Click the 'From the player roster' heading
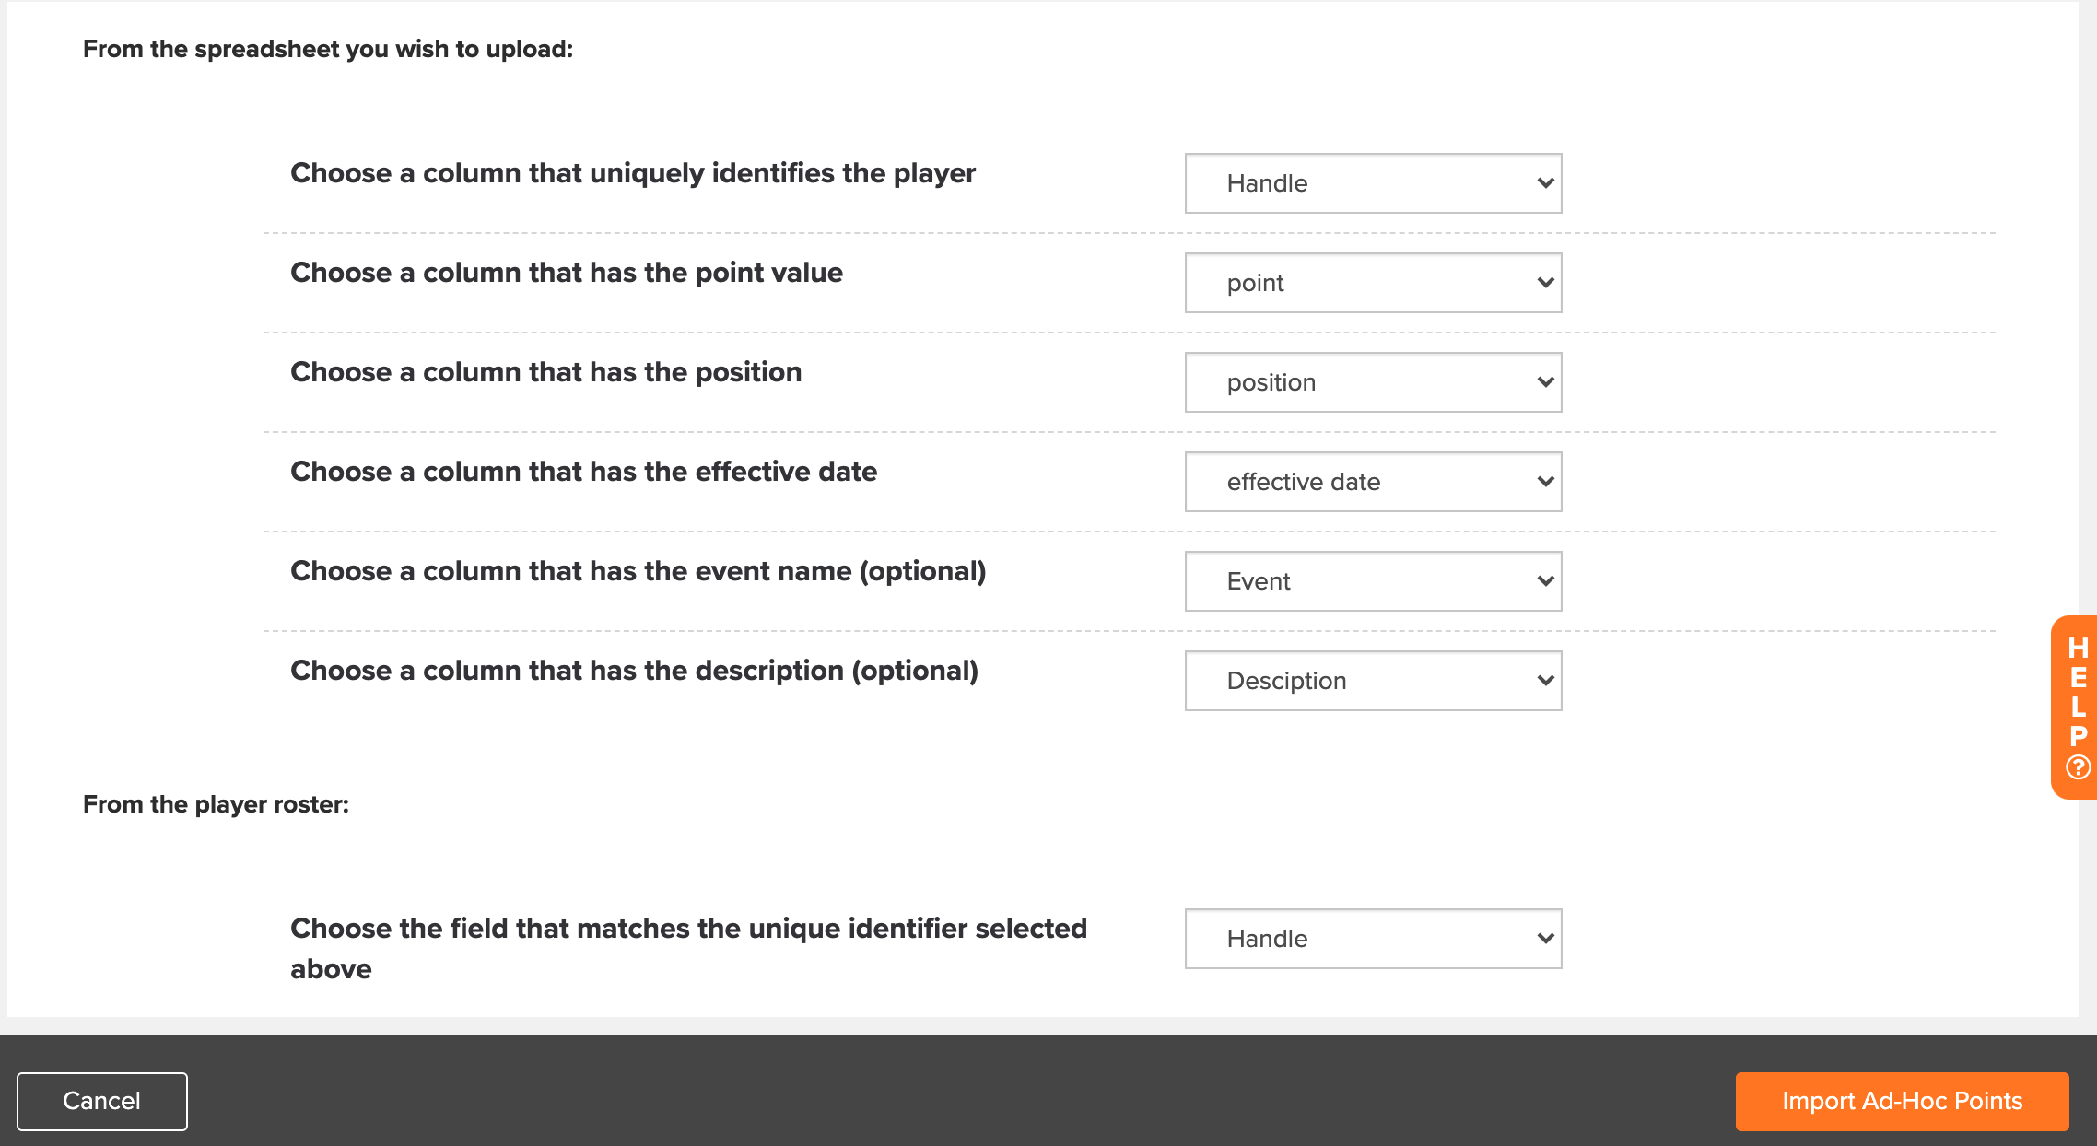The width and height of the screenshot is (2097, 1146). (216, 804)
